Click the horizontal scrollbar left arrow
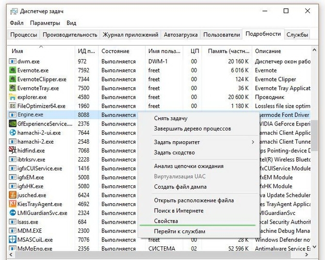 pyautogui.click(x=11, y=254)
